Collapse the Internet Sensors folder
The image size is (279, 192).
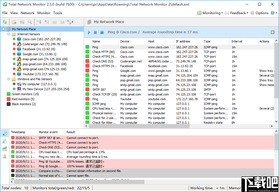click(x=8, y=34)
